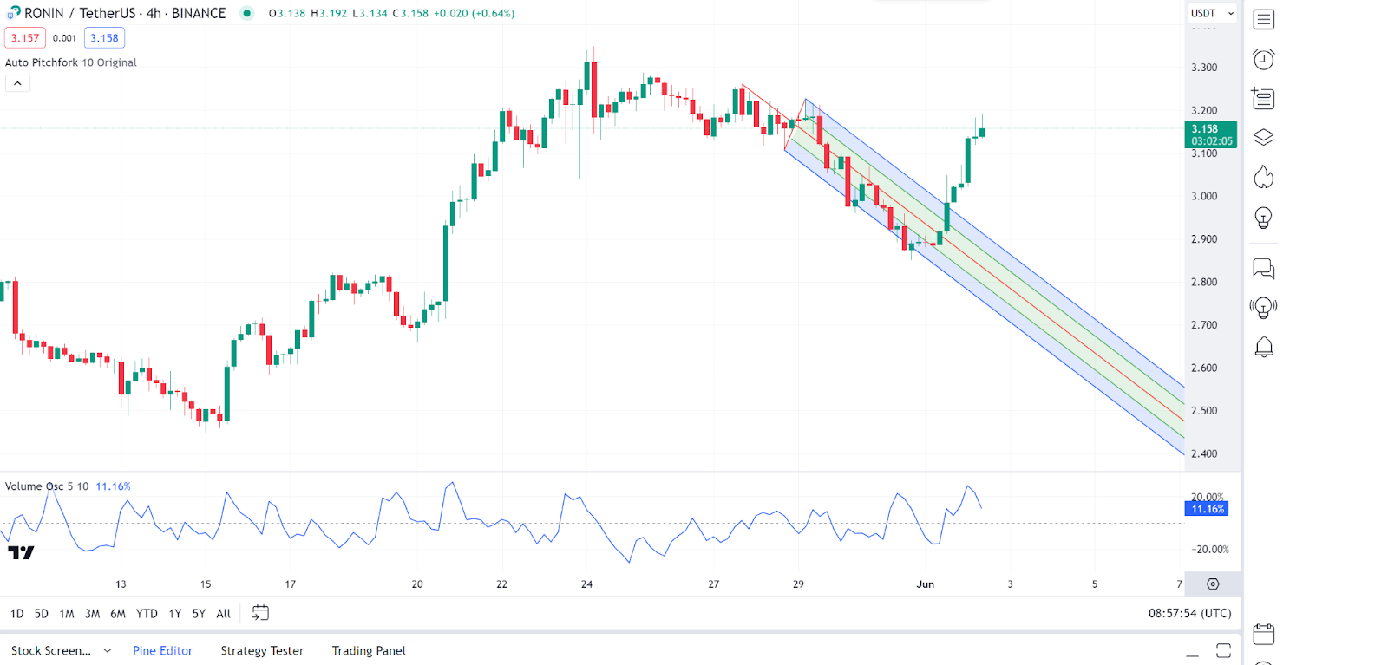Select the 3M time range

click(x=92, y=613)
